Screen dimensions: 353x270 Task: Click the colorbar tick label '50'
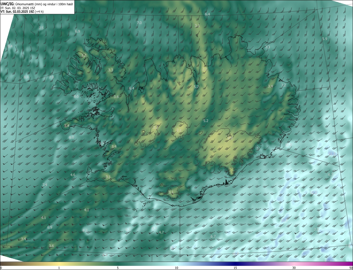coord(351,268)
